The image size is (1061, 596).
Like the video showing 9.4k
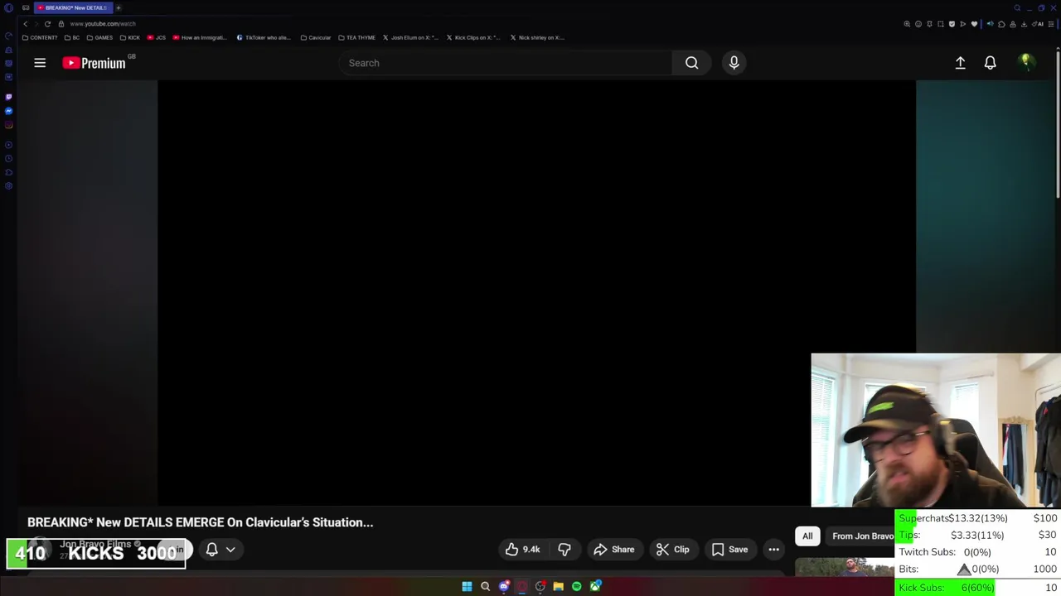pyautogui.click(x=523, y=550)
